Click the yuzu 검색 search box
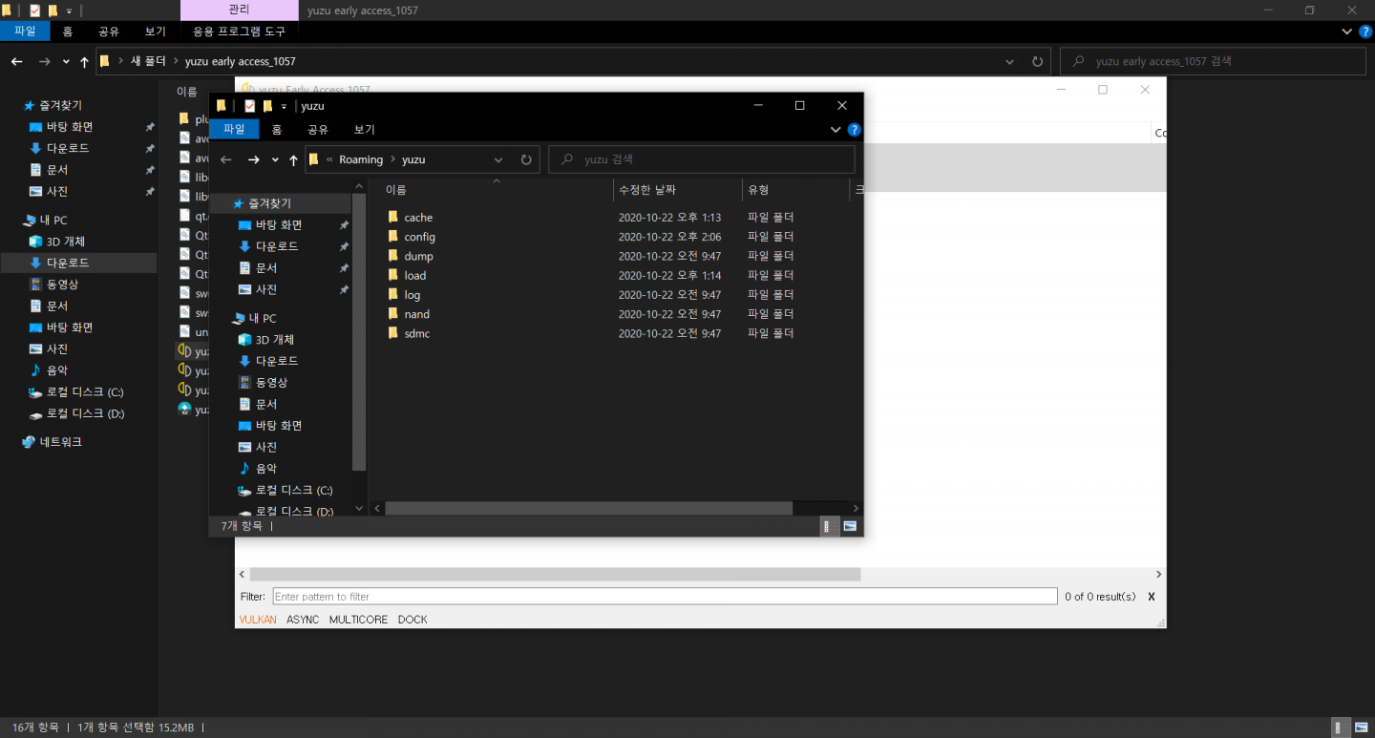The image size is (1375, 738). (702, 159)
